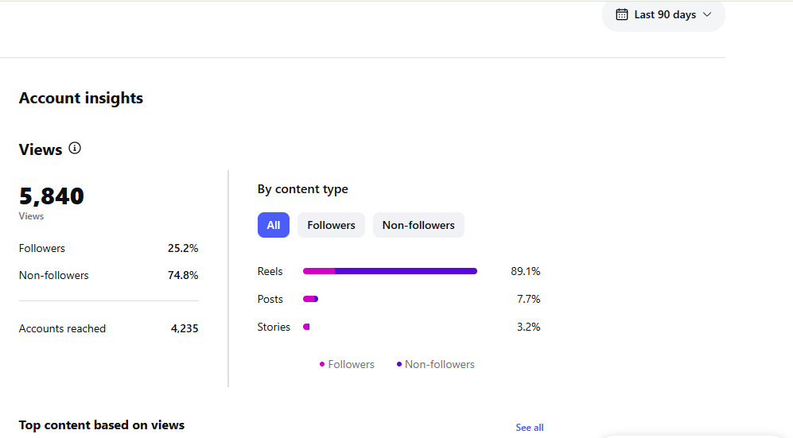Click the calendar icon in date selector

click(621, 14)
